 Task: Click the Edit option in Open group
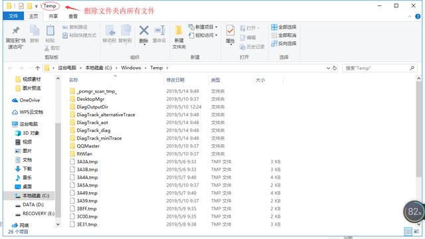248,37
